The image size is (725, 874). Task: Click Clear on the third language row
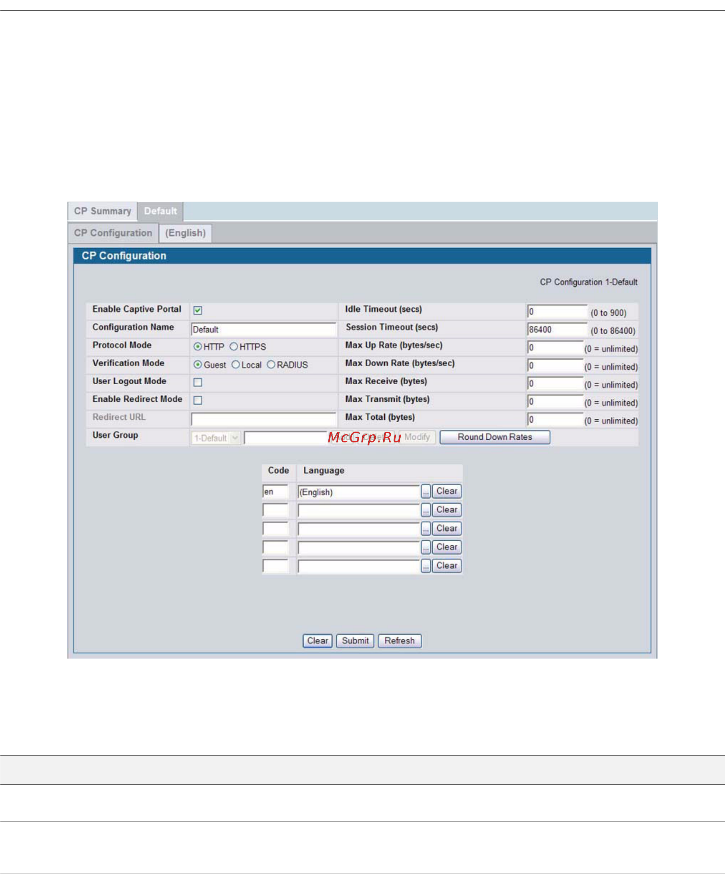point(447,528)
